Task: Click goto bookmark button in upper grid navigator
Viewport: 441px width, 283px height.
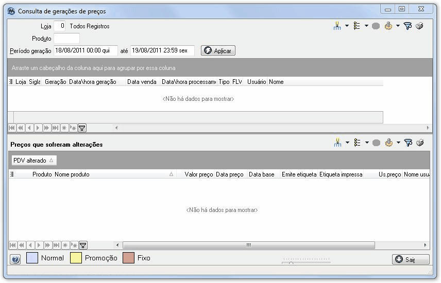Action: tap(73, 128)
